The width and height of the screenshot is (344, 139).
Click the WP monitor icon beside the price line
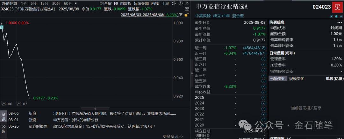coord(187,9)
